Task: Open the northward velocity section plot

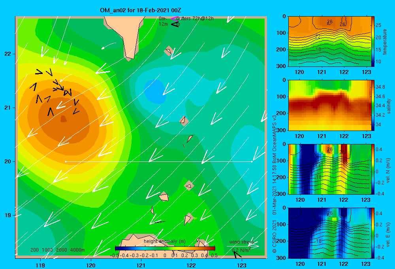Action: (x=329, y=169)
